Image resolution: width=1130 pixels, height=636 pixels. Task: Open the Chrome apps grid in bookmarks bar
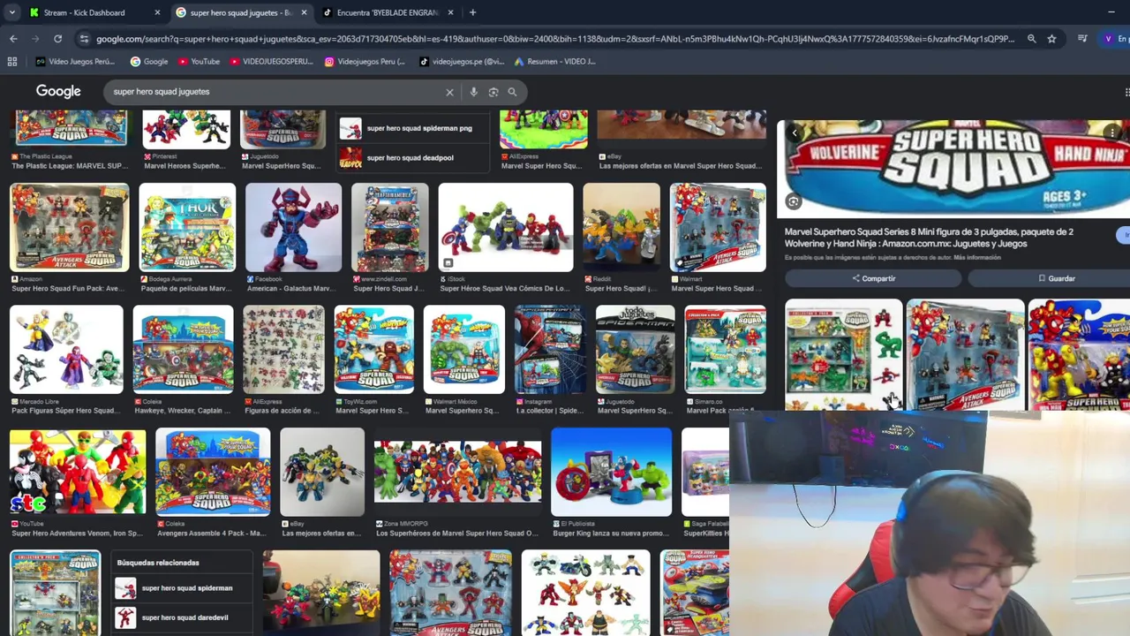[12, 62]
